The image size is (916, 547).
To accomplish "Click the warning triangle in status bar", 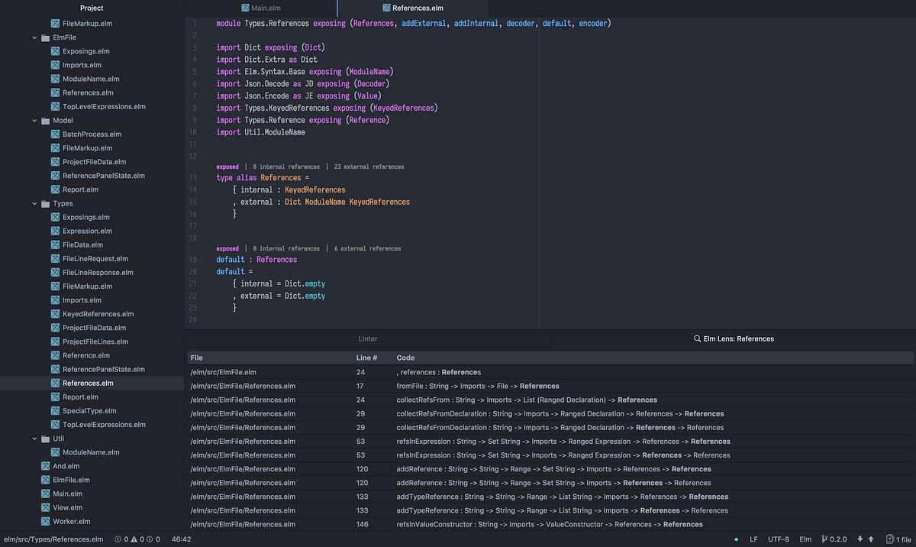I will [x=134, y=539].
